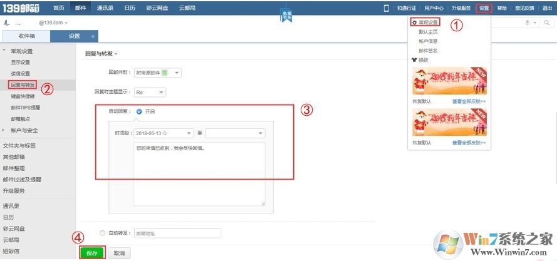Click the blue bookmark ribbon icon
Image resolution: width=557 pixels, height=261 pixels.
click(286, 17)
